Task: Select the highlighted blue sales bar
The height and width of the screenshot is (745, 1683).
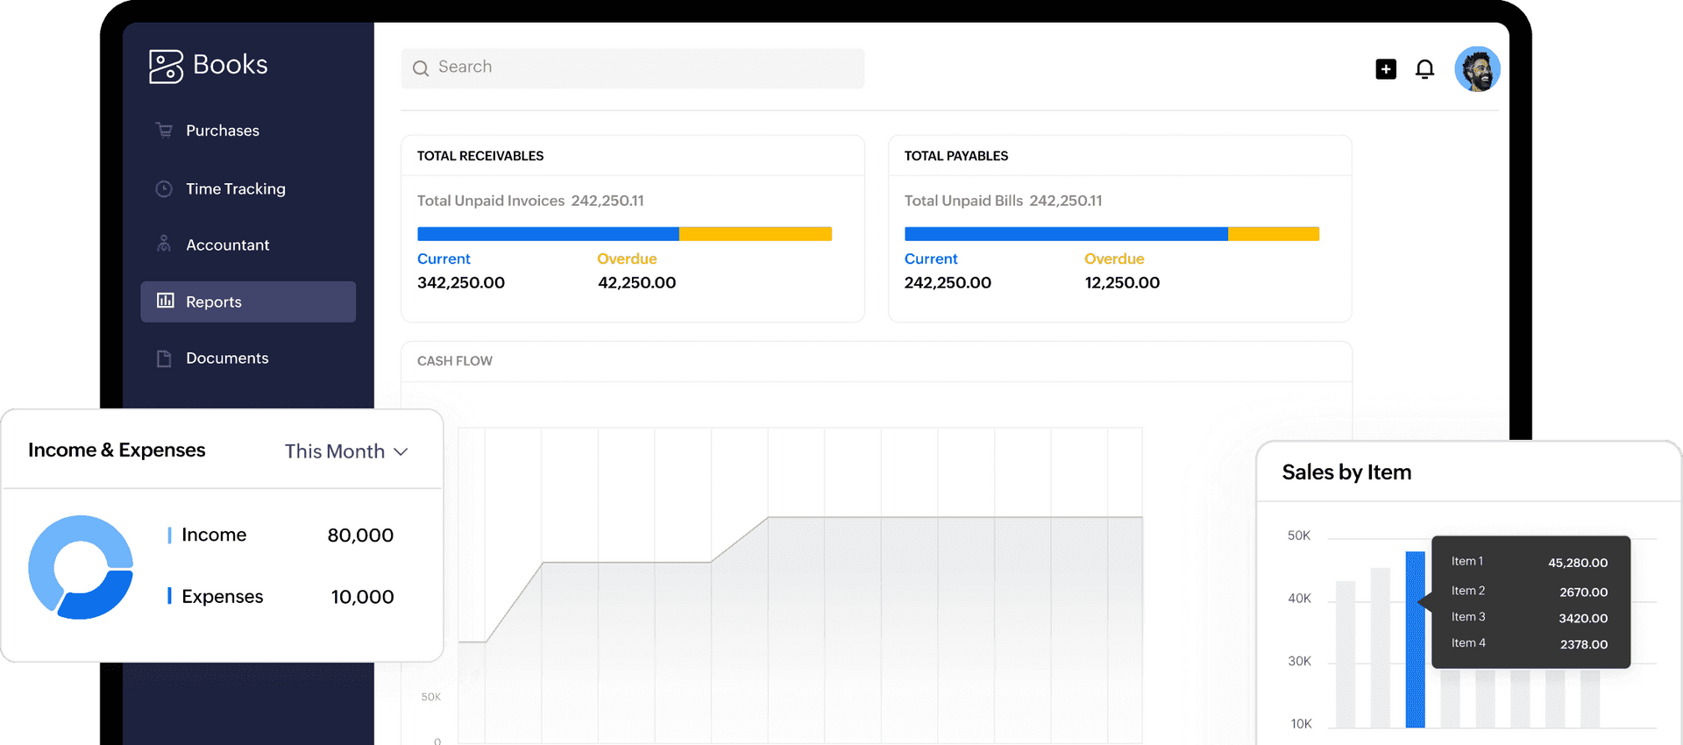Action: coord(1415,639)
